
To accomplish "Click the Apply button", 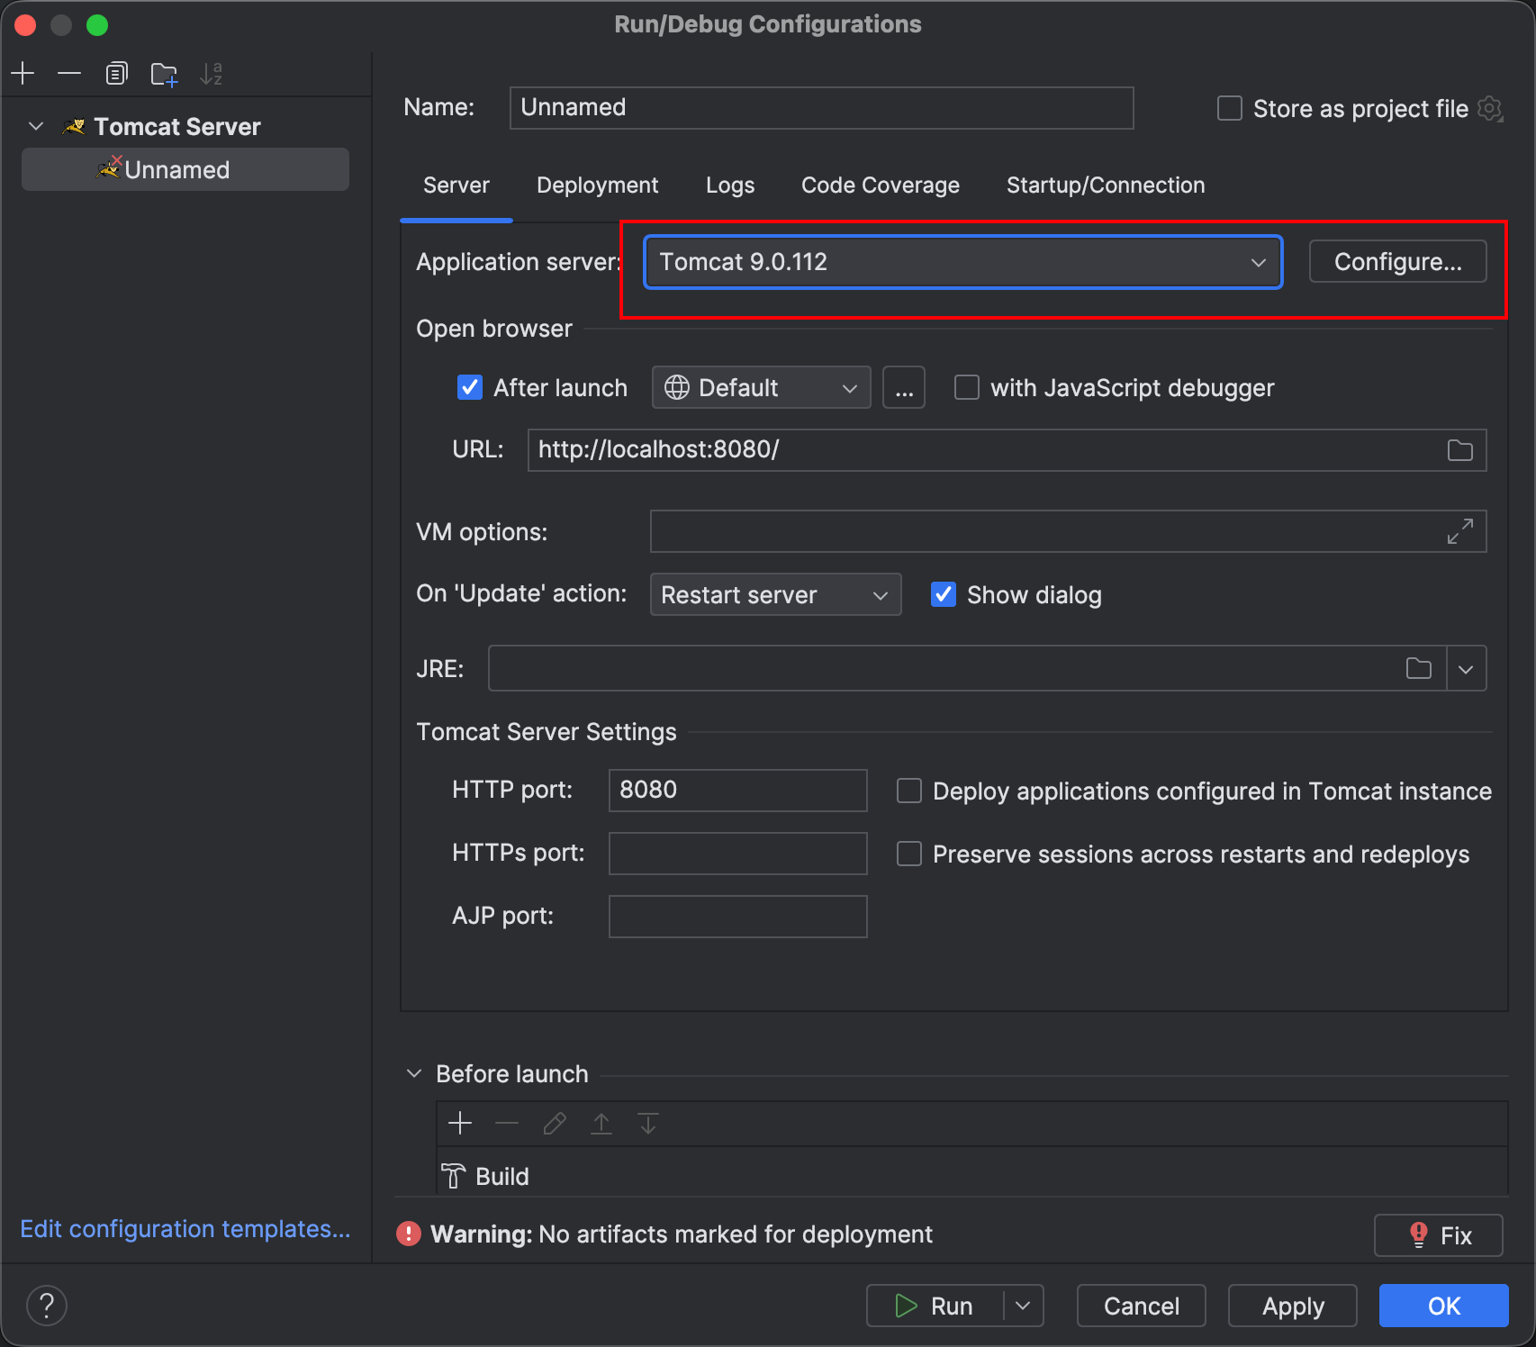I will point(1293,1306).
